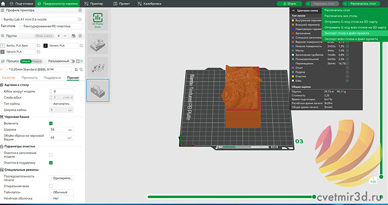Toggle visibility of Швы line type

[x=348, y=81]
